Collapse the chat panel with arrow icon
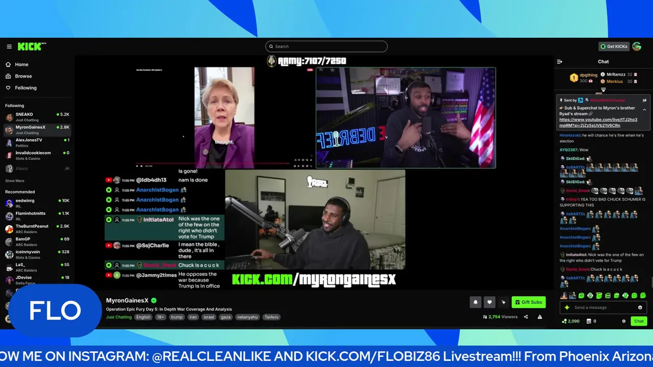The image size is (653, 367). pyautogui.click(x=560, y=62)
